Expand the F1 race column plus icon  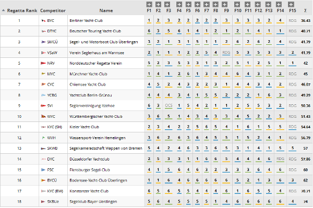[x=149, y=4]
